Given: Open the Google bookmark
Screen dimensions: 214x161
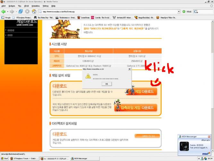Looking at the screenshot, I should coord(6,17).
